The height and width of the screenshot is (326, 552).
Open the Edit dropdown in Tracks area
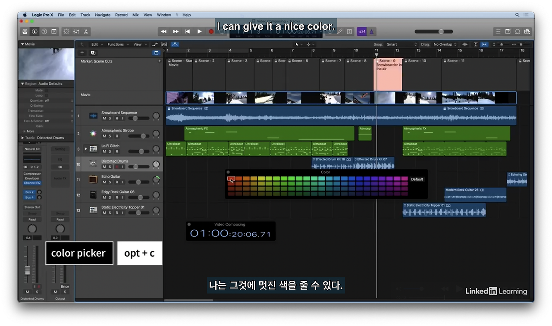point(96,44)
